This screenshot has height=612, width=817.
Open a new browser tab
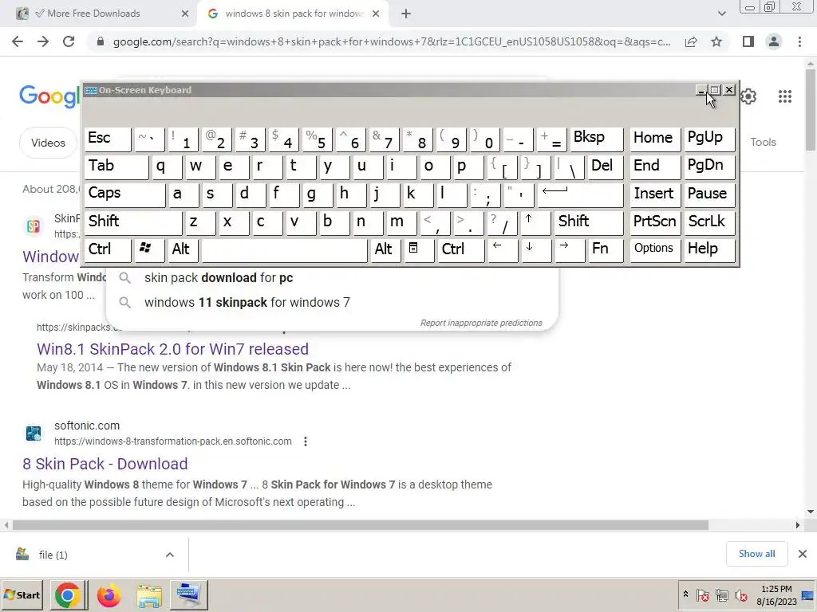(406, 14)
